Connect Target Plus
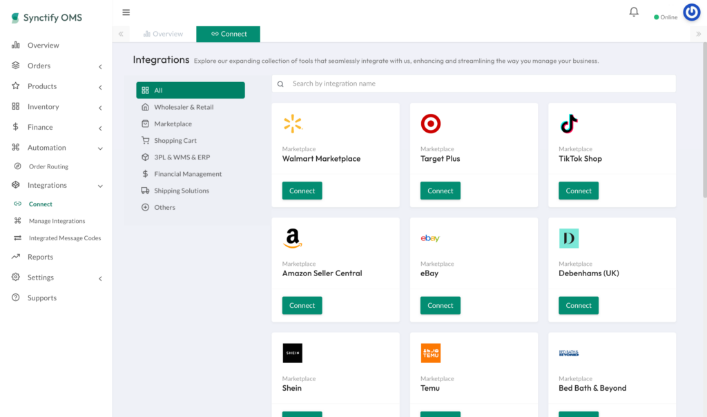This screenshot has width=707, height=417. (x=440, y=191)
